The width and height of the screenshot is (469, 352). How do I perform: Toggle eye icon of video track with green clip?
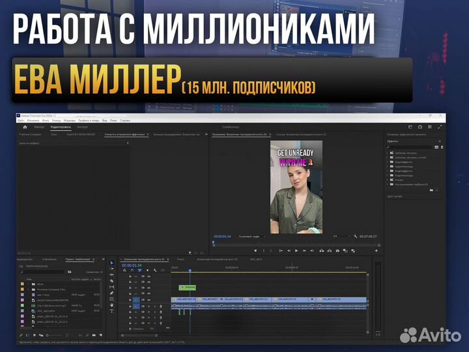149,287
